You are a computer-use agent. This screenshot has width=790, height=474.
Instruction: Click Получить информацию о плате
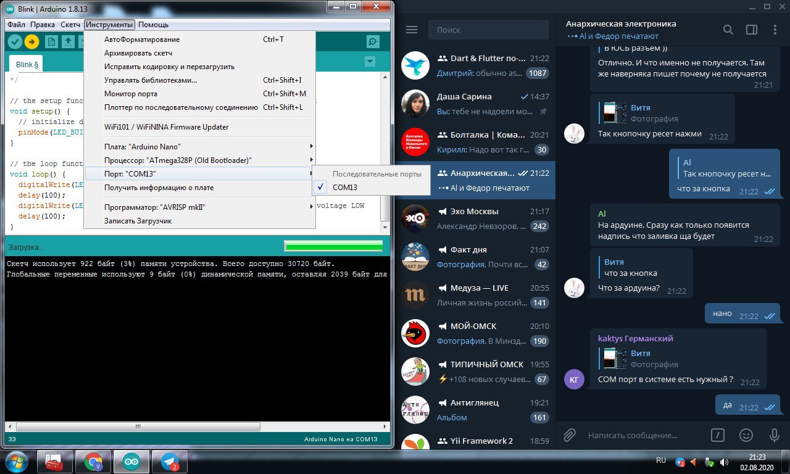pyautogui.click(x=199, y=188)
